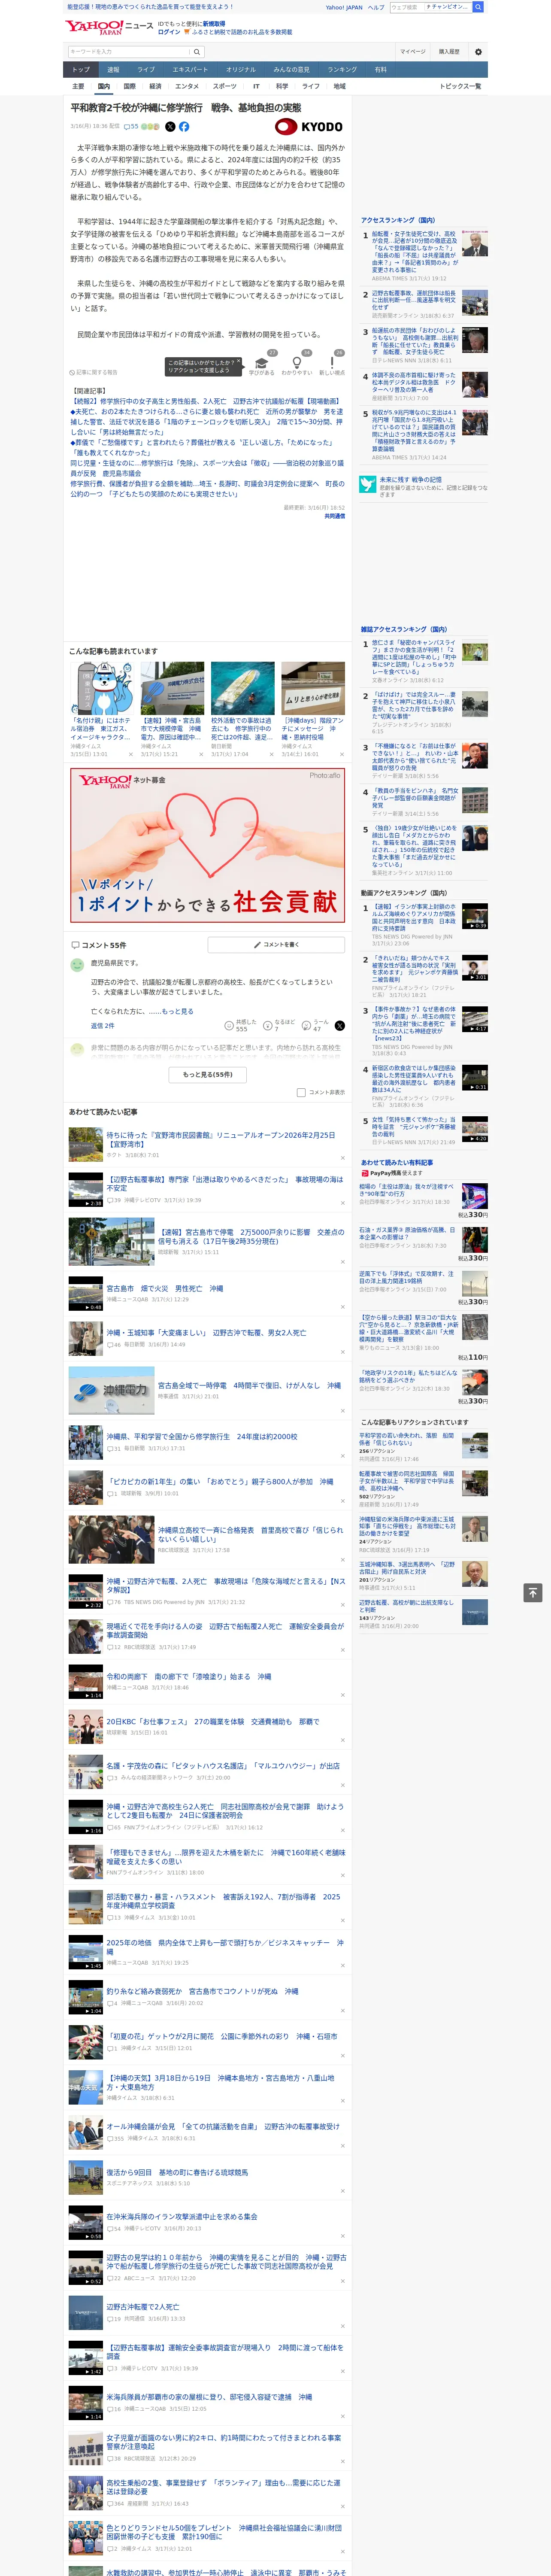The width and height of the screenshot is (551, 2576).
Task: Click the keyword search magnifier icon
Action: coord(197,52)
